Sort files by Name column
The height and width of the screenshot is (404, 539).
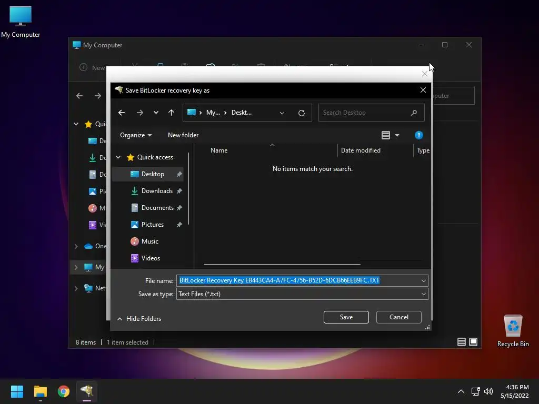coord(219,150)
